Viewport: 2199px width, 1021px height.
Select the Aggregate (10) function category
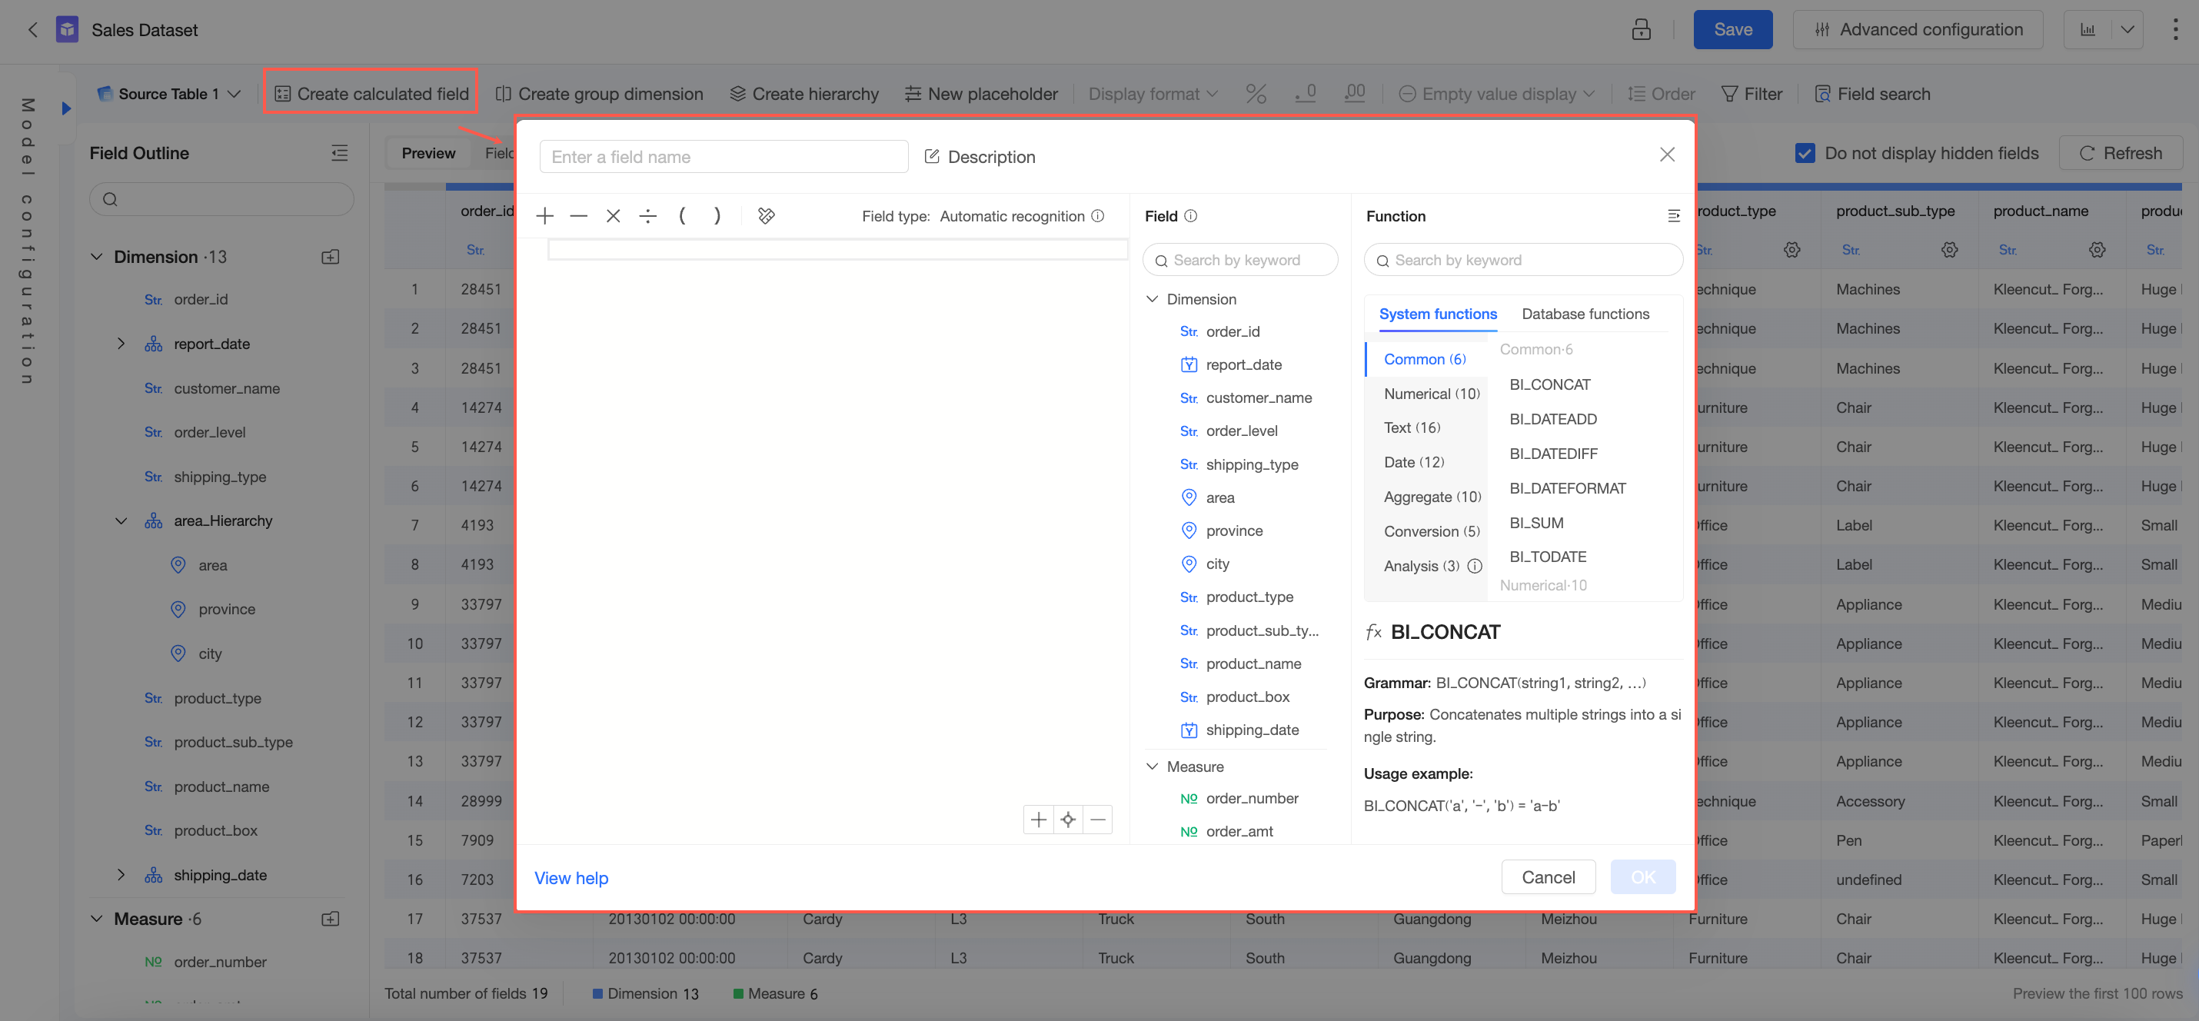1432,497
